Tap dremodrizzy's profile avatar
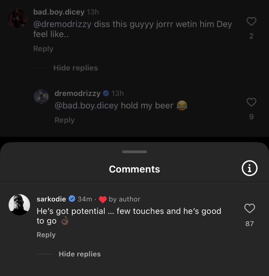The image size is (269, 276). [41, 96]
